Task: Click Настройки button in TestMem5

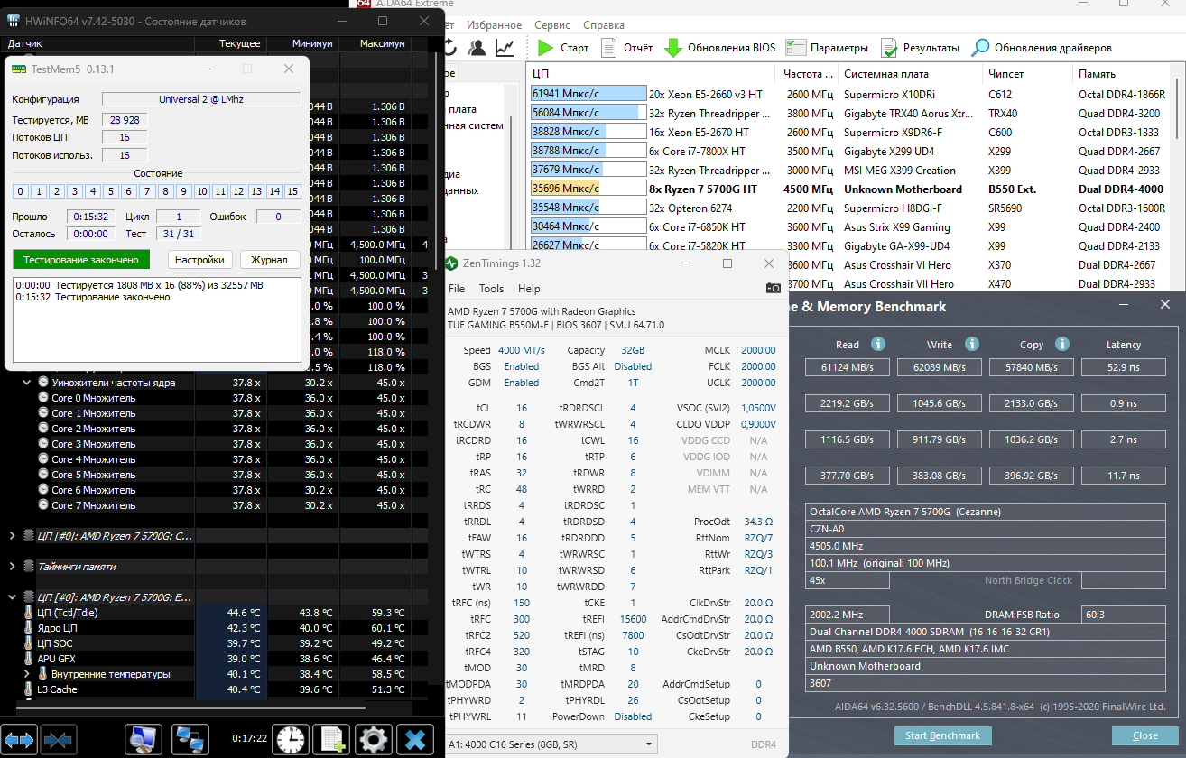Action: click(200, 260)
